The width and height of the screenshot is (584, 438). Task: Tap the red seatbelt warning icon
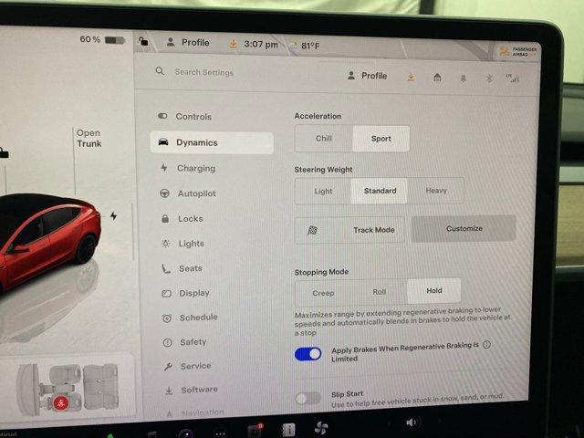[61, 402]
